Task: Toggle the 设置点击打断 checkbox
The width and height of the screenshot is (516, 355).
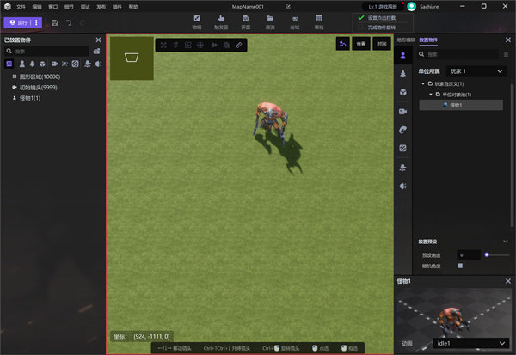Action: [x=361, y=17]
